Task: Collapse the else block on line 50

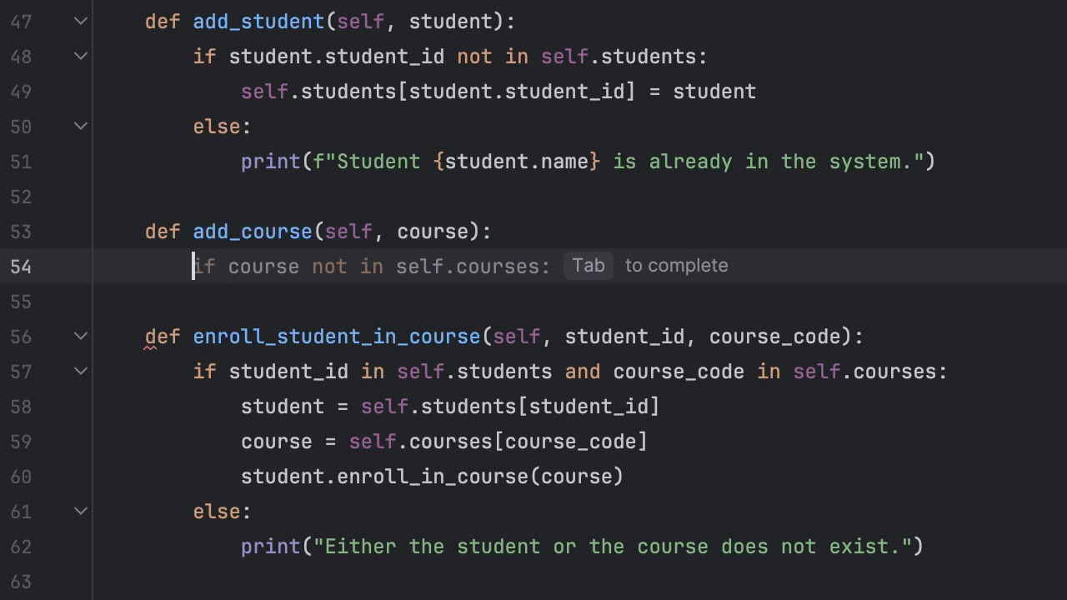Action: pyautogui.click(x=81, y=126)
